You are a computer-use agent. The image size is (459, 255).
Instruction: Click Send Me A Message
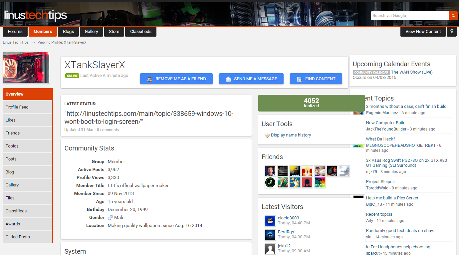pos(251,79)
